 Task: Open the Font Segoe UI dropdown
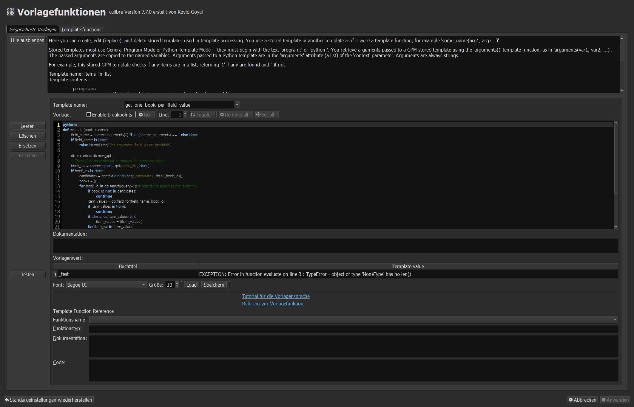click(x=144, y=285)
